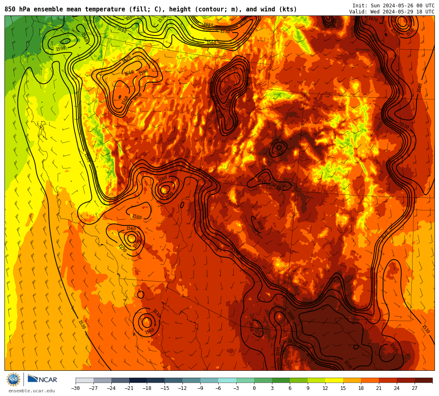This screenshot has height=396, width=439.
Task: Click the 12 colorbar tick label
Action: pyautogui.click(x=325, y=388)
